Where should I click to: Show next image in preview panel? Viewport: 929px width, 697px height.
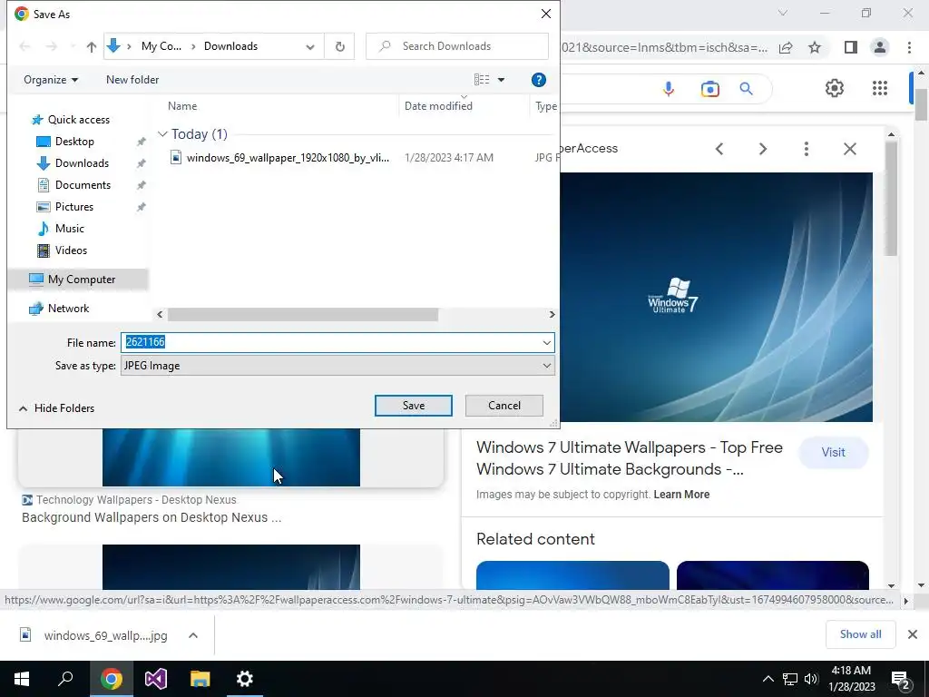(x=762, y=149)
